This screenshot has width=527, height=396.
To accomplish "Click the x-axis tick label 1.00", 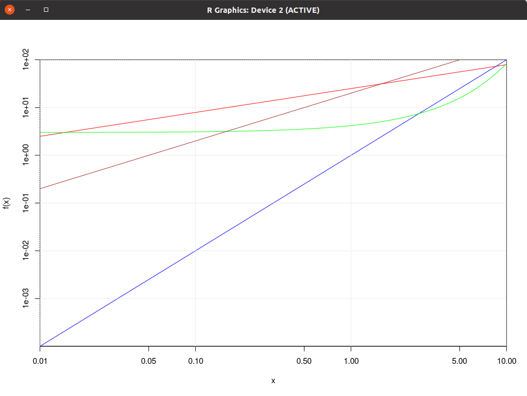I will 351,361.
